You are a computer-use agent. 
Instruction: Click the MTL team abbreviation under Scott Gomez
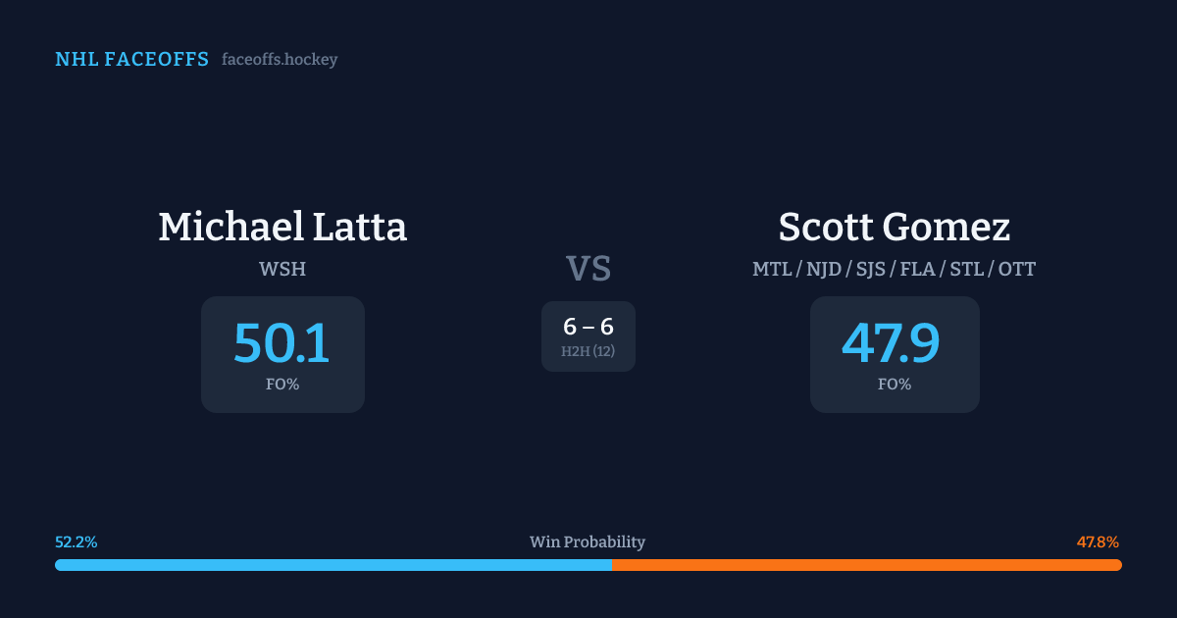(x=772, y=269)
